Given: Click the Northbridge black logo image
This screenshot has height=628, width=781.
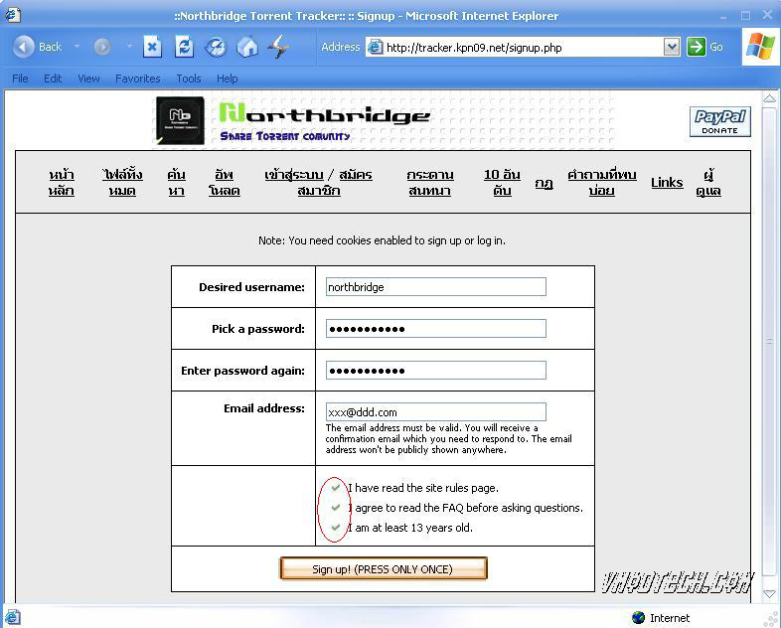Looking at the screenshot, I should [x=180, y=120].
